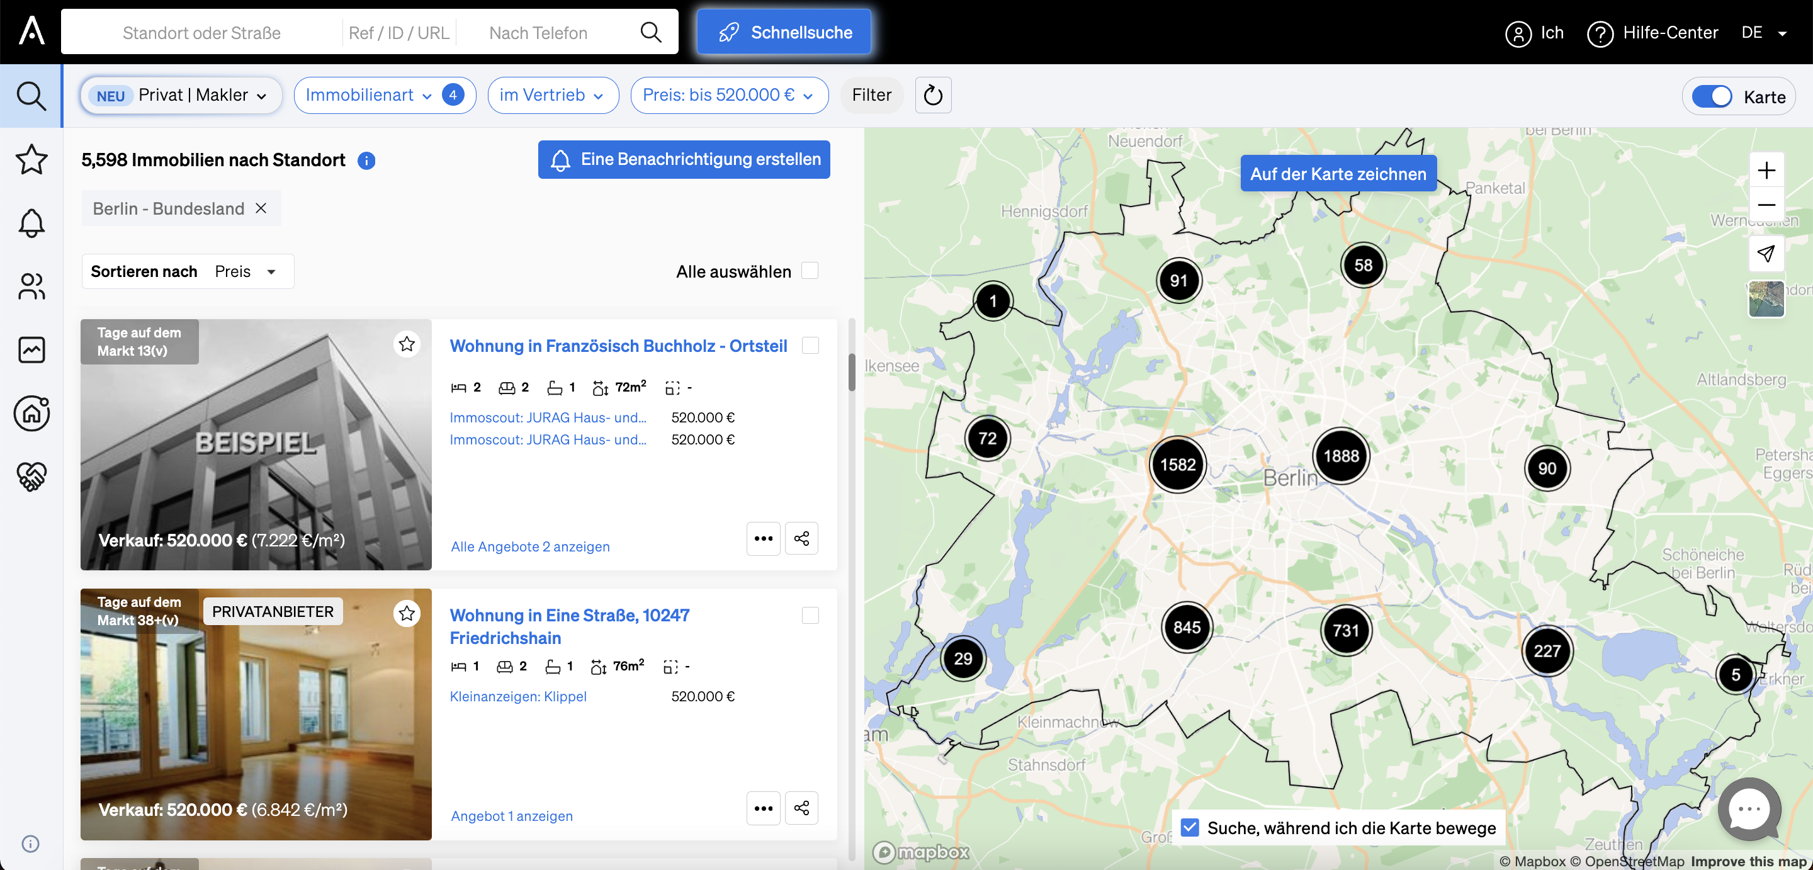This screenshot has width=1813, height=870.
Task: Click the refresh/reset filters icon
Action: tap(933, 95)
